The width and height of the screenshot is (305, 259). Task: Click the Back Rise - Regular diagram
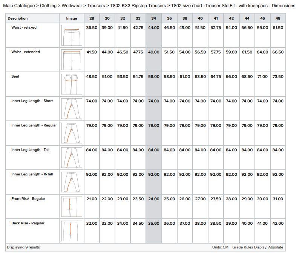tap(71, 231)
